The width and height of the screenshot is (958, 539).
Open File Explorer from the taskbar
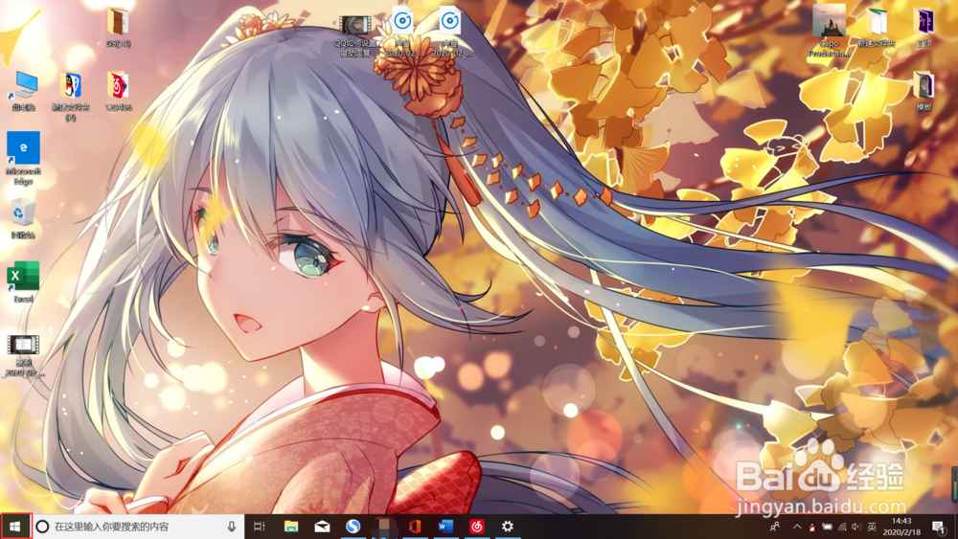[291, 527]
